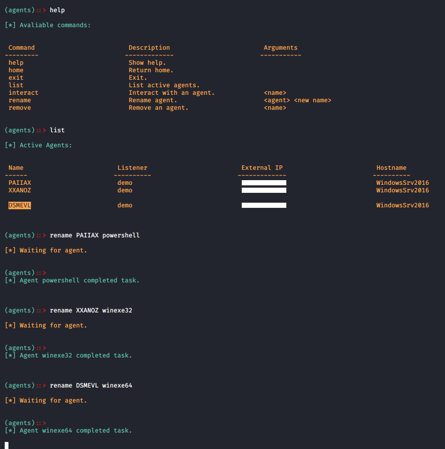Screen dimensions: 445x449
Task: Click the redacted external IP in the PAIIAX row
Action: point(264,183)
